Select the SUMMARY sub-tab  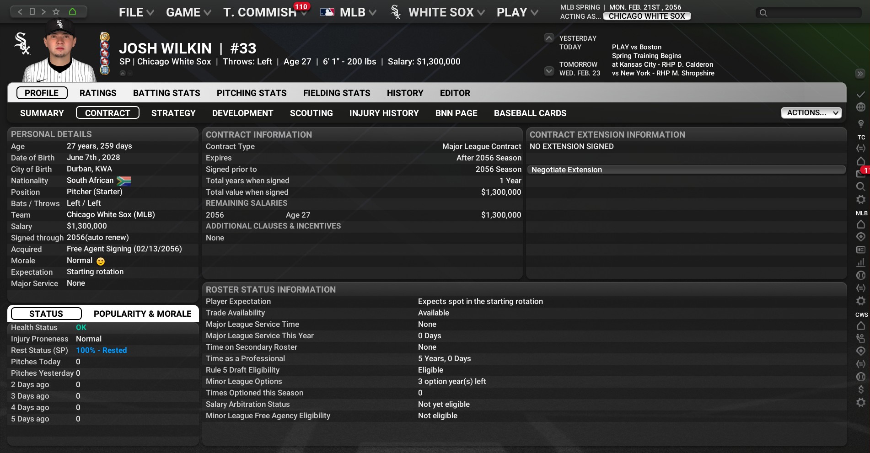[x=42, y=113]
